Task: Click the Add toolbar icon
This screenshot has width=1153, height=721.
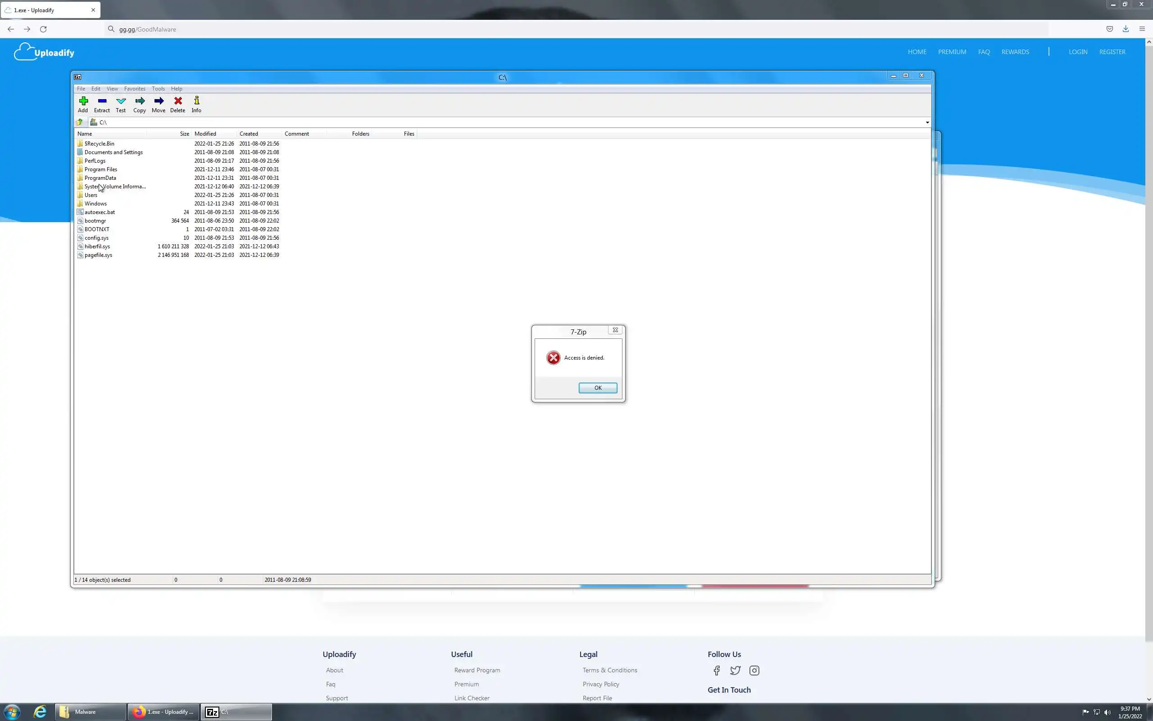Action: [83, 104]
